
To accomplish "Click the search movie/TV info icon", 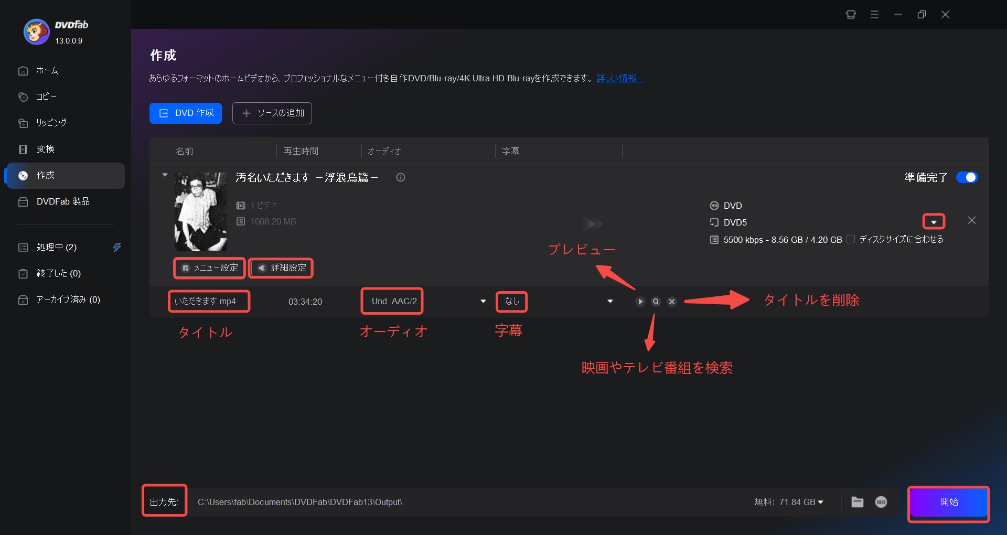I will (656, 302).
